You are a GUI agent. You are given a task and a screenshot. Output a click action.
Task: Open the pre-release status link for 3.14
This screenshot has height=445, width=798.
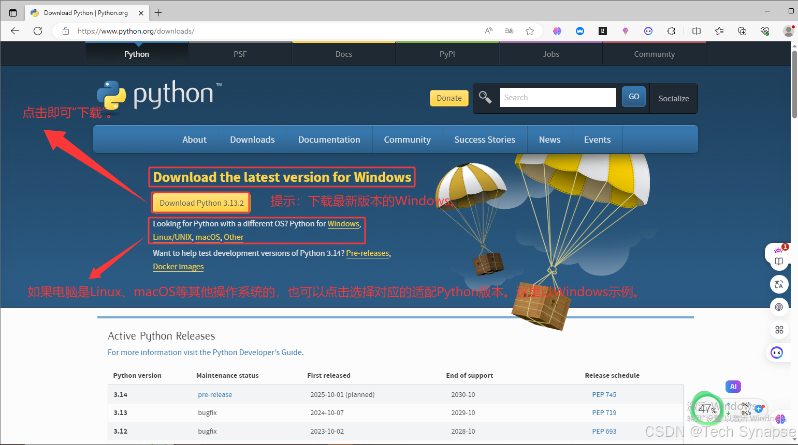[x=215, y=394]
